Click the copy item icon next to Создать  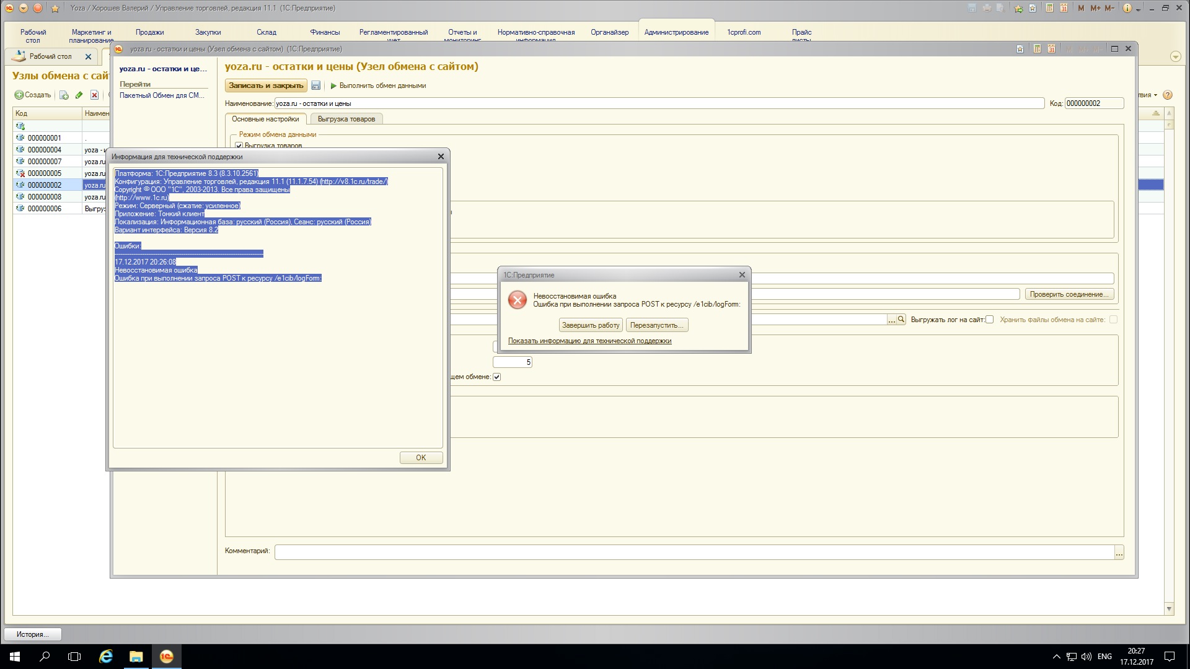64,95
